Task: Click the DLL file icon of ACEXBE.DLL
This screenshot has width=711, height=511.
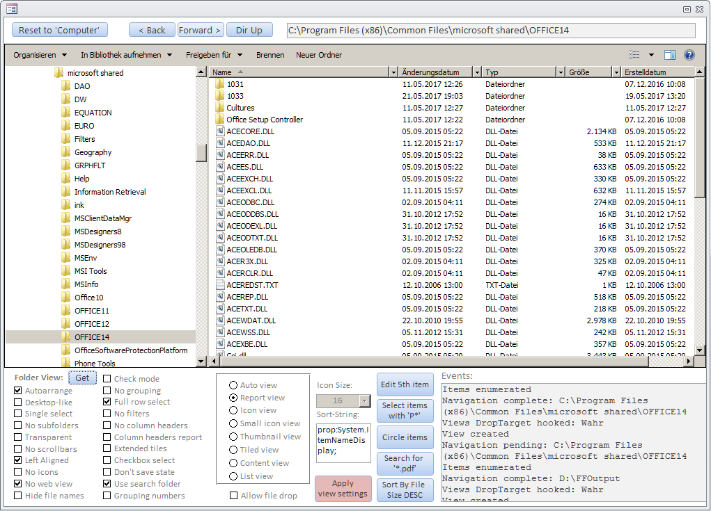Action: (x=220, y=344)
